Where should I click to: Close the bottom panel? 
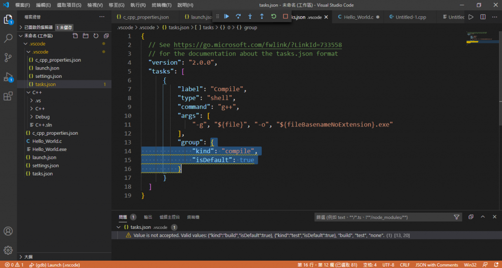(x=495, y=217)
